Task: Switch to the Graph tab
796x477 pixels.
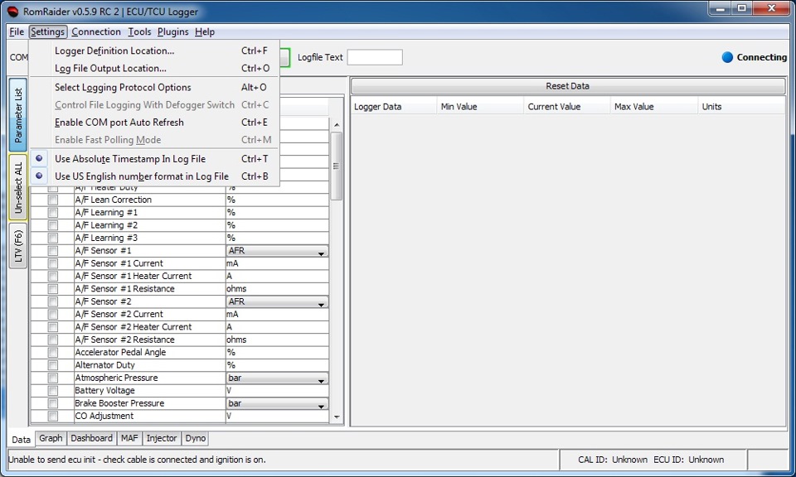Action: point(51,438)
